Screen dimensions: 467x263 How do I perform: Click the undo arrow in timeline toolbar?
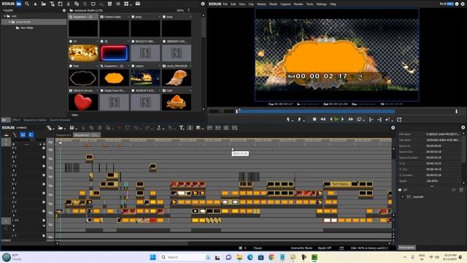coord(136,128)
